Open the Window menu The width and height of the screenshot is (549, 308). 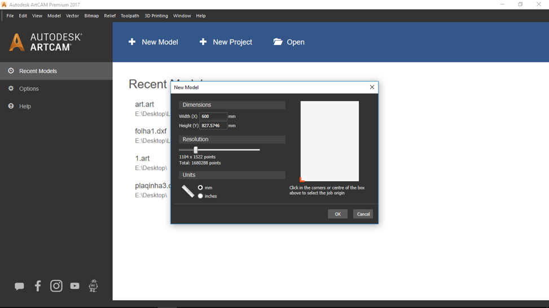(182, 16)
